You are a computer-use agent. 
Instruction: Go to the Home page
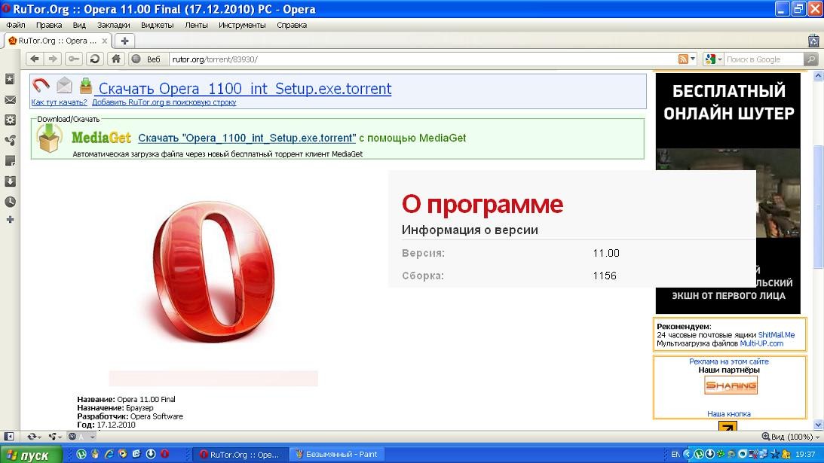pyautogui.click(x=115, y=59)
